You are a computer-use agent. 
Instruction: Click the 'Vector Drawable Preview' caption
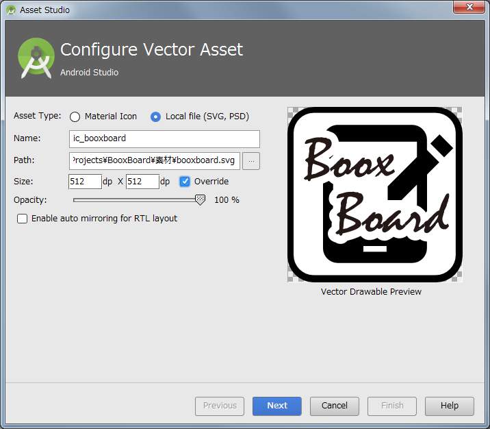click(x=371, y=292)
